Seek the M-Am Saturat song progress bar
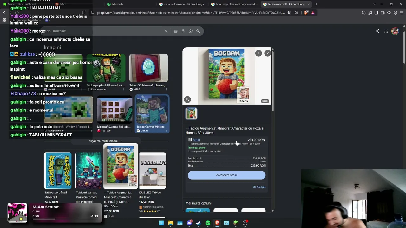The width and height of the screenshot is (406, 228). coord(65,219)
